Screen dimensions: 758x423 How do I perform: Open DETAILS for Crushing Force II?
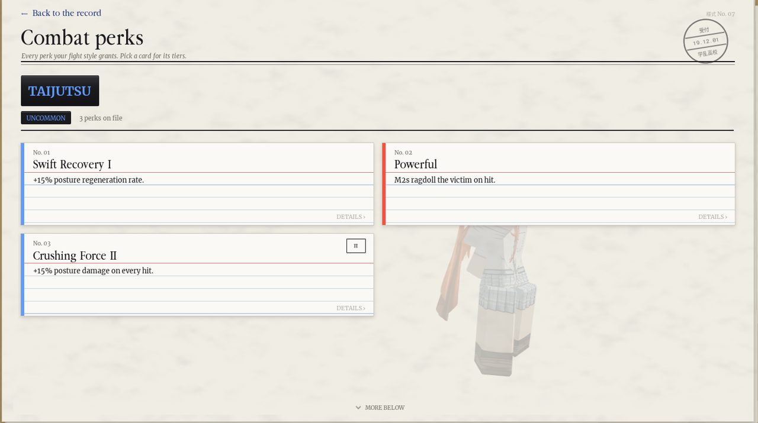click(x=351, y=308)
